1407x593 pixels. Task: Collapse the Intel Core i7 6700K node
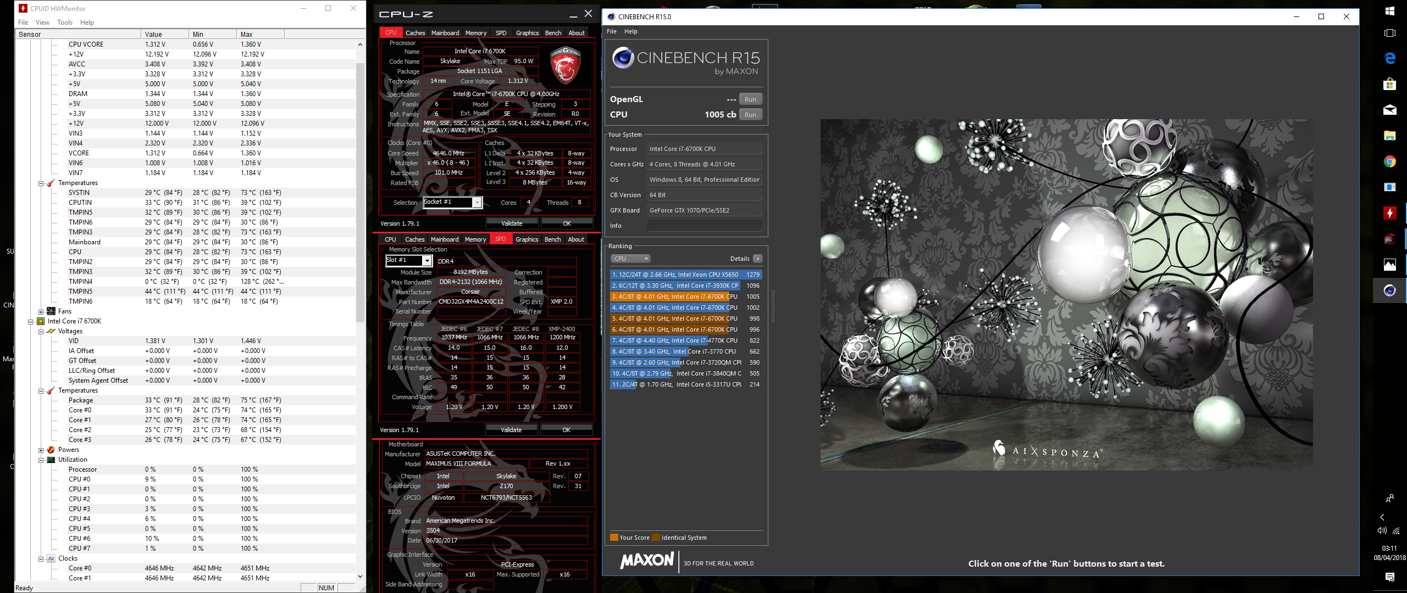coord(31,322)
